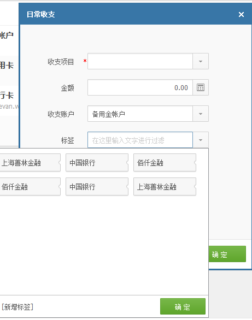Select 中国银行 tag in the first row
The image size is (252, 320).
click(97, 163)
